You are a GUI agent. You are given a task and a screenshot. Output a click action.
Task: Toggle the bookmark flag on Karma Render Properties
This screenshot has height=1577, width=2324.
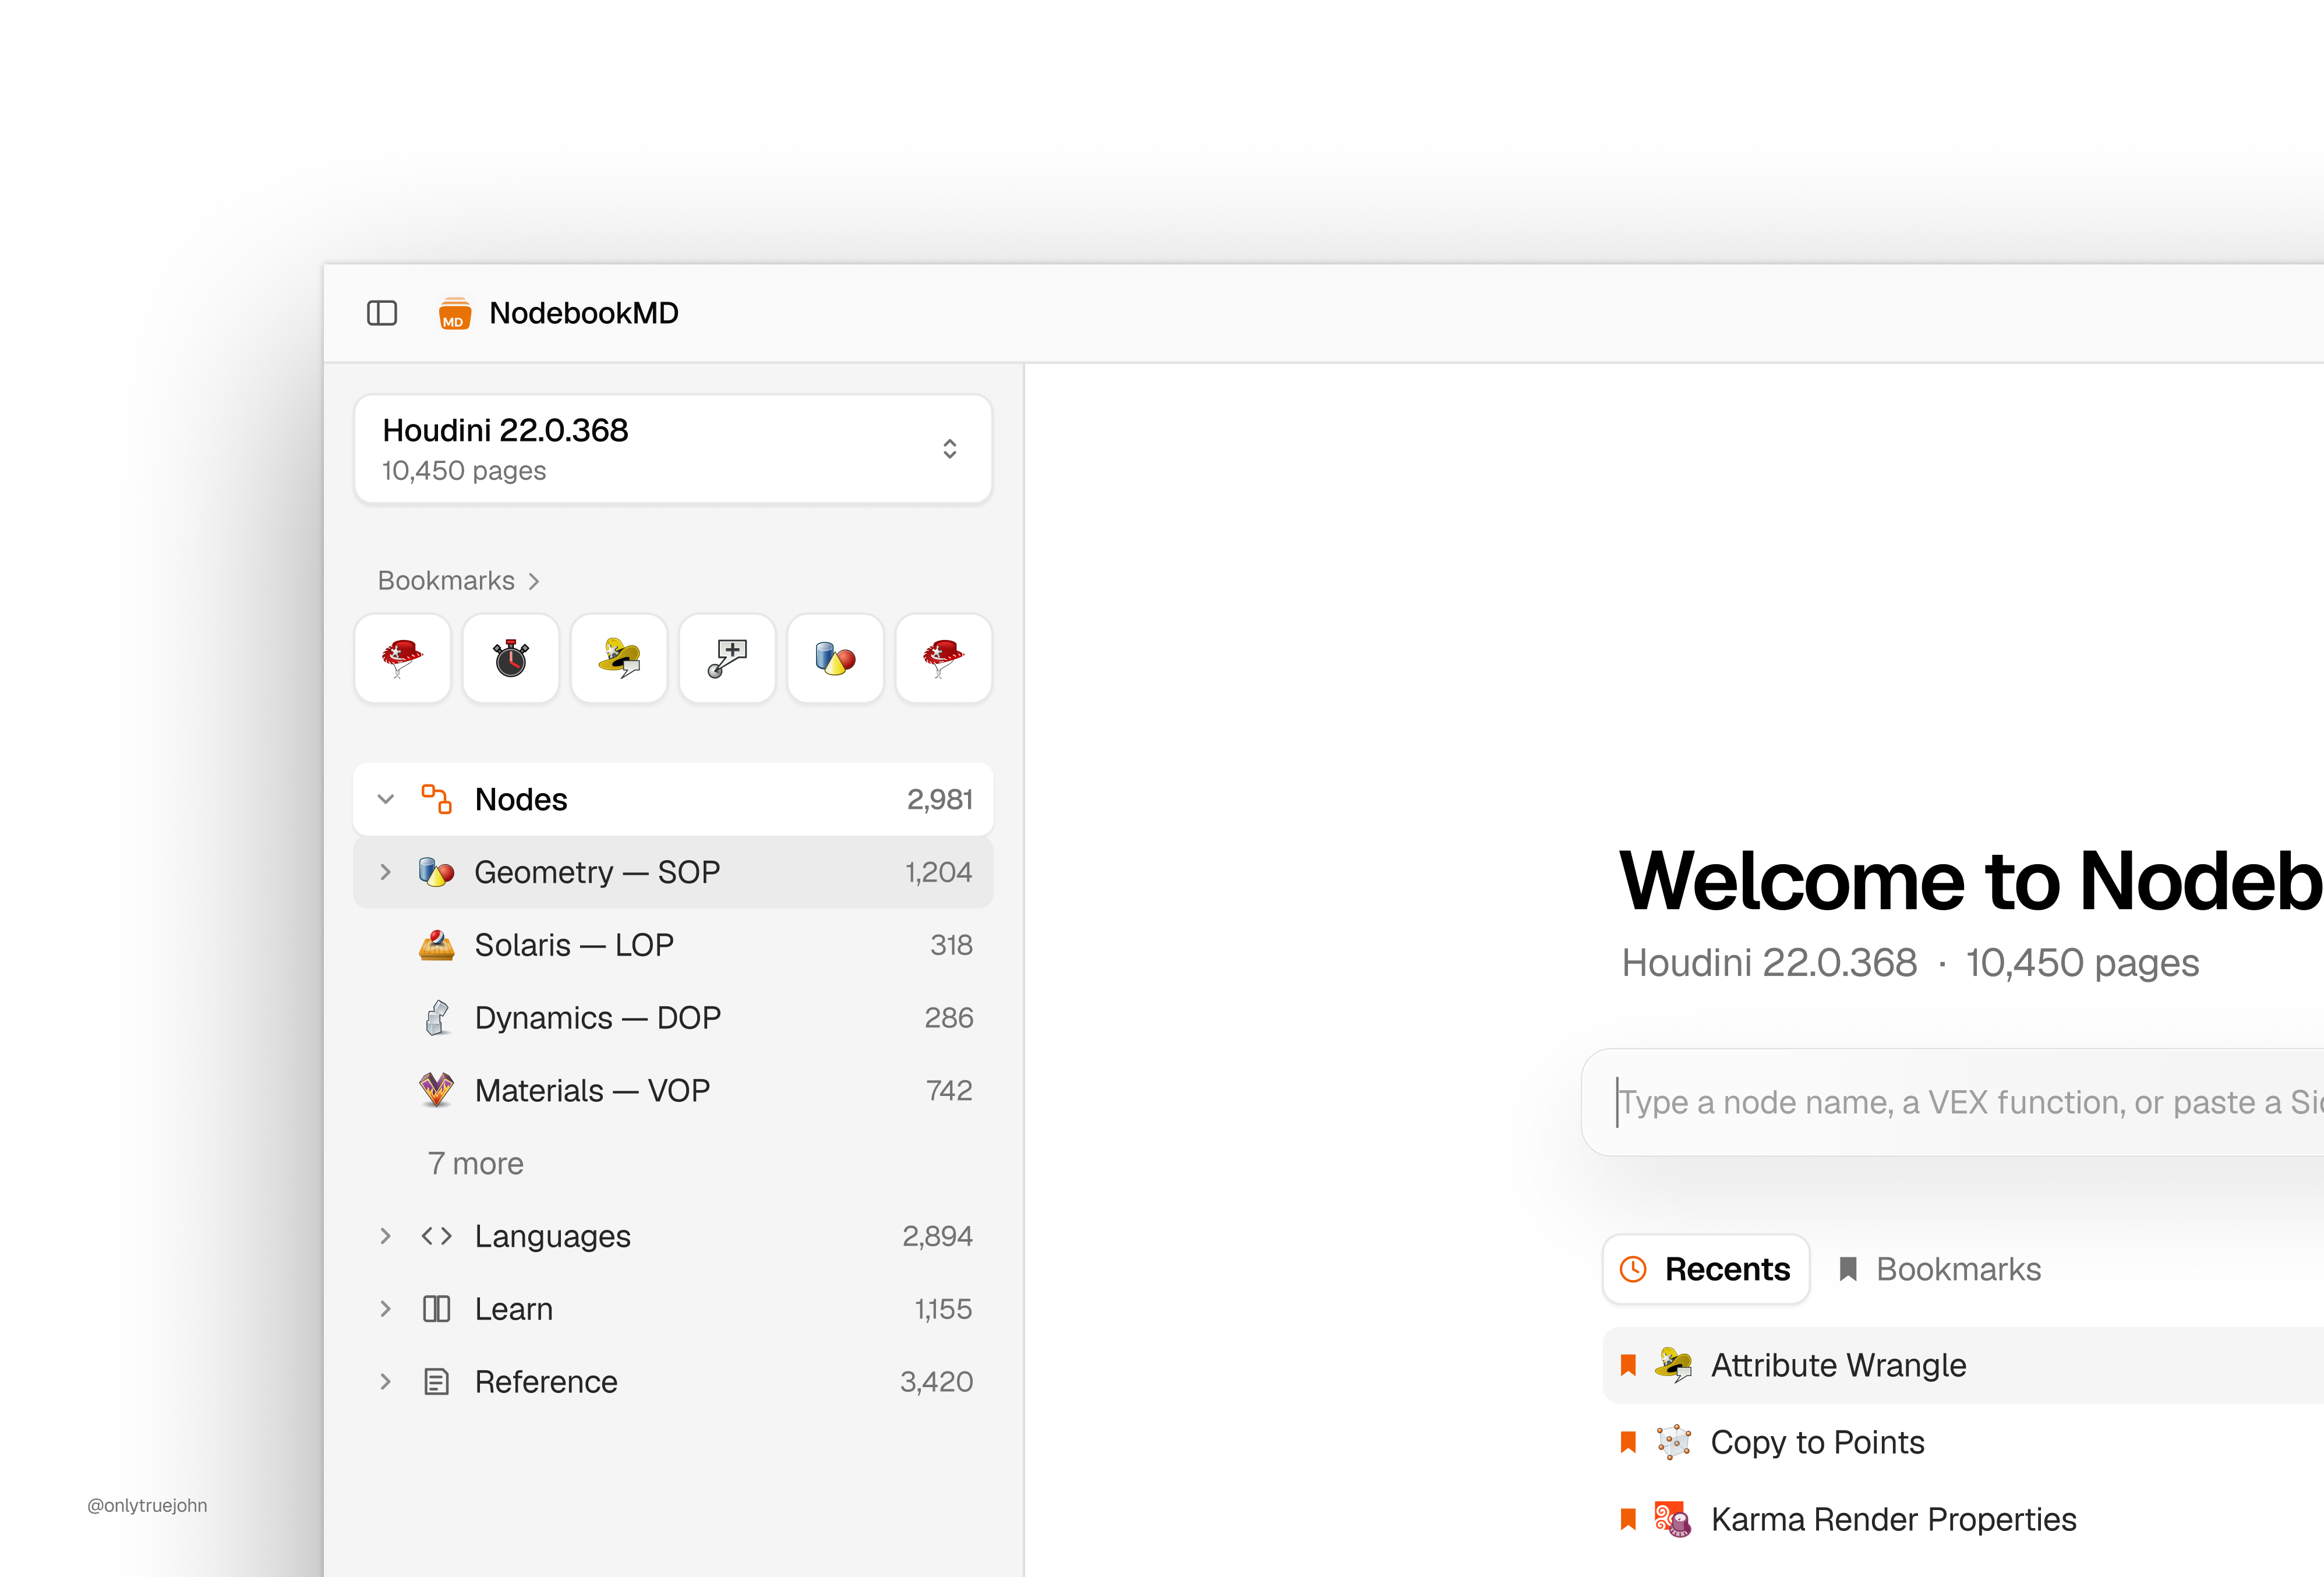[1628, 1519]
